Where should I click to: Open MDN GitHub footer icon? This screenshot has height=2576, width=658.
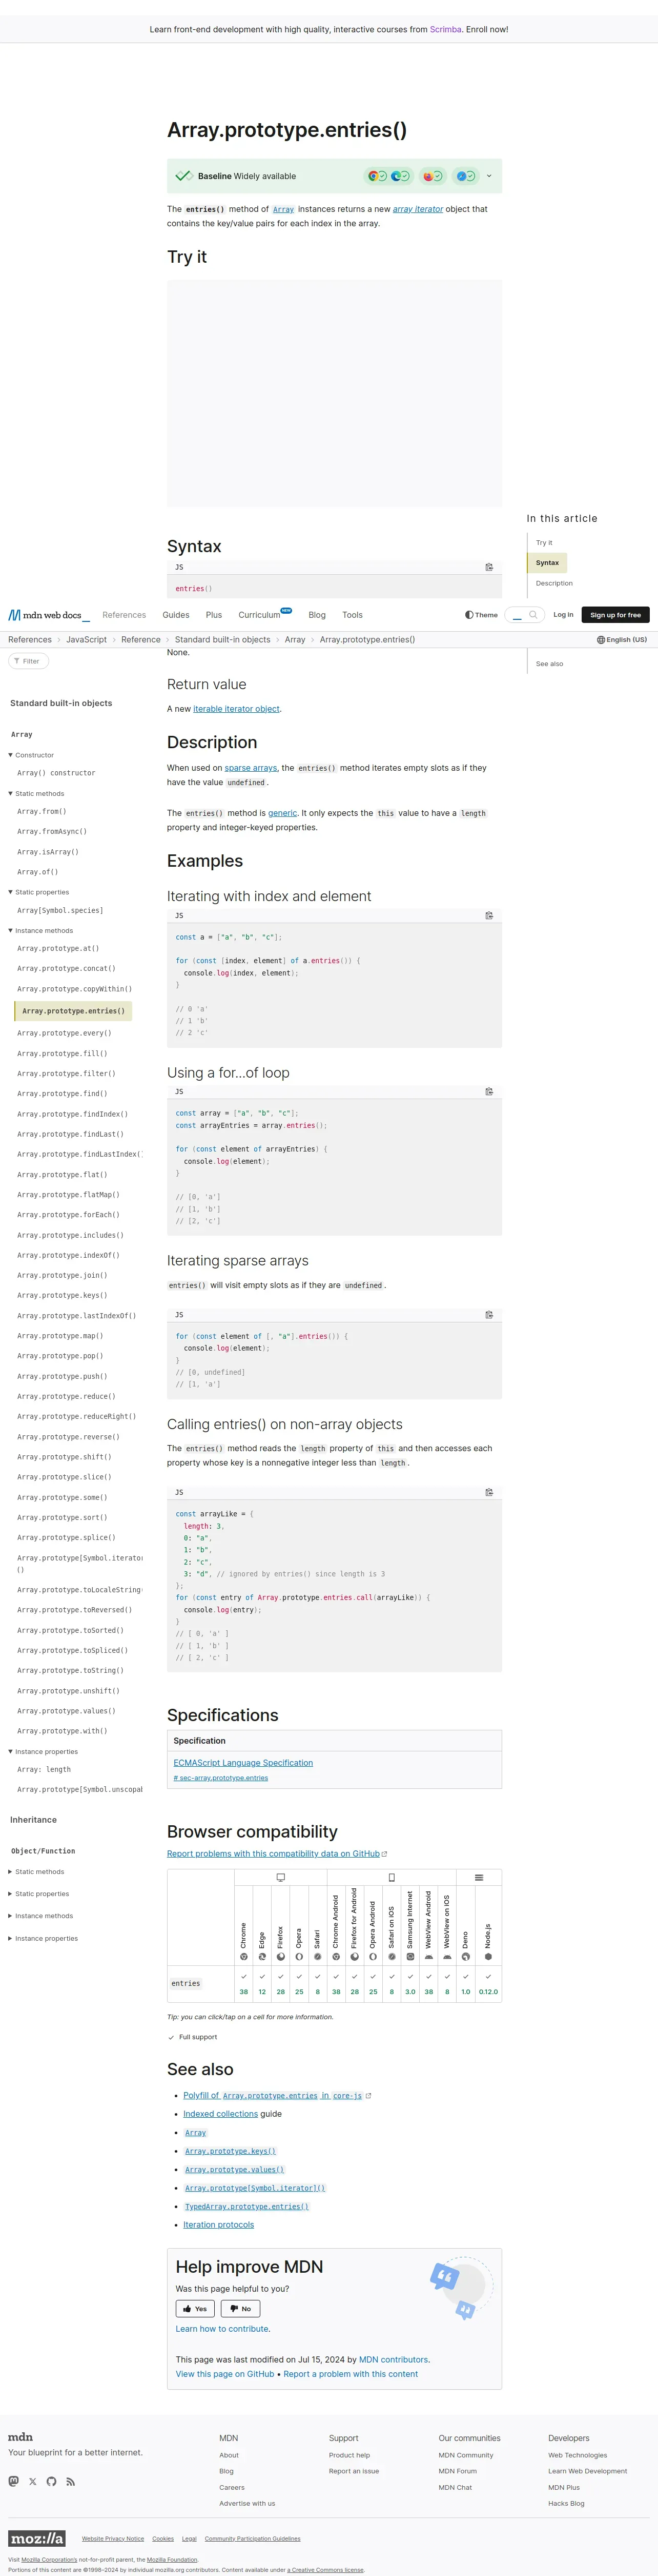[52, 2482]
